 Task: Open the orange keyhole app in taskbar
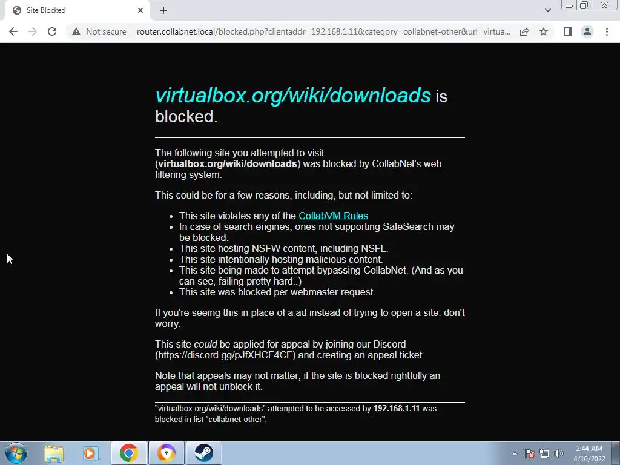[166, 453]
